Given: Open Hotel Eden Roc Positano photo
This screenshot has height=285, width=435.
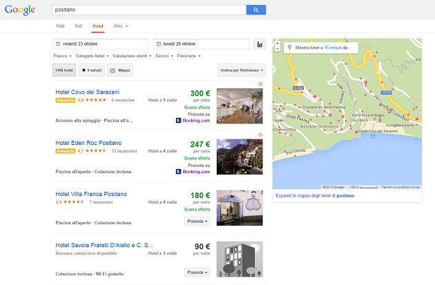Looking at the screenshot, I should point(240,157).
